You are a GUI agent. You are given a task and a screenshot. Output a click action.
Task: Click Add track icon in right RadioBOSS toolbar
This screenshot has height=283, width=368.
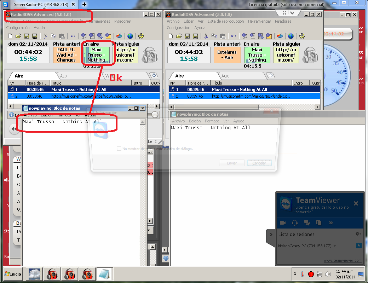[x=244, y=36]
